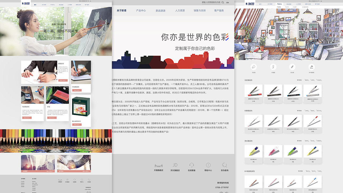Open the EN language switcher
The width and height of the screenshot is (343, 193).
pyautogui.click(x=228, y=2)
